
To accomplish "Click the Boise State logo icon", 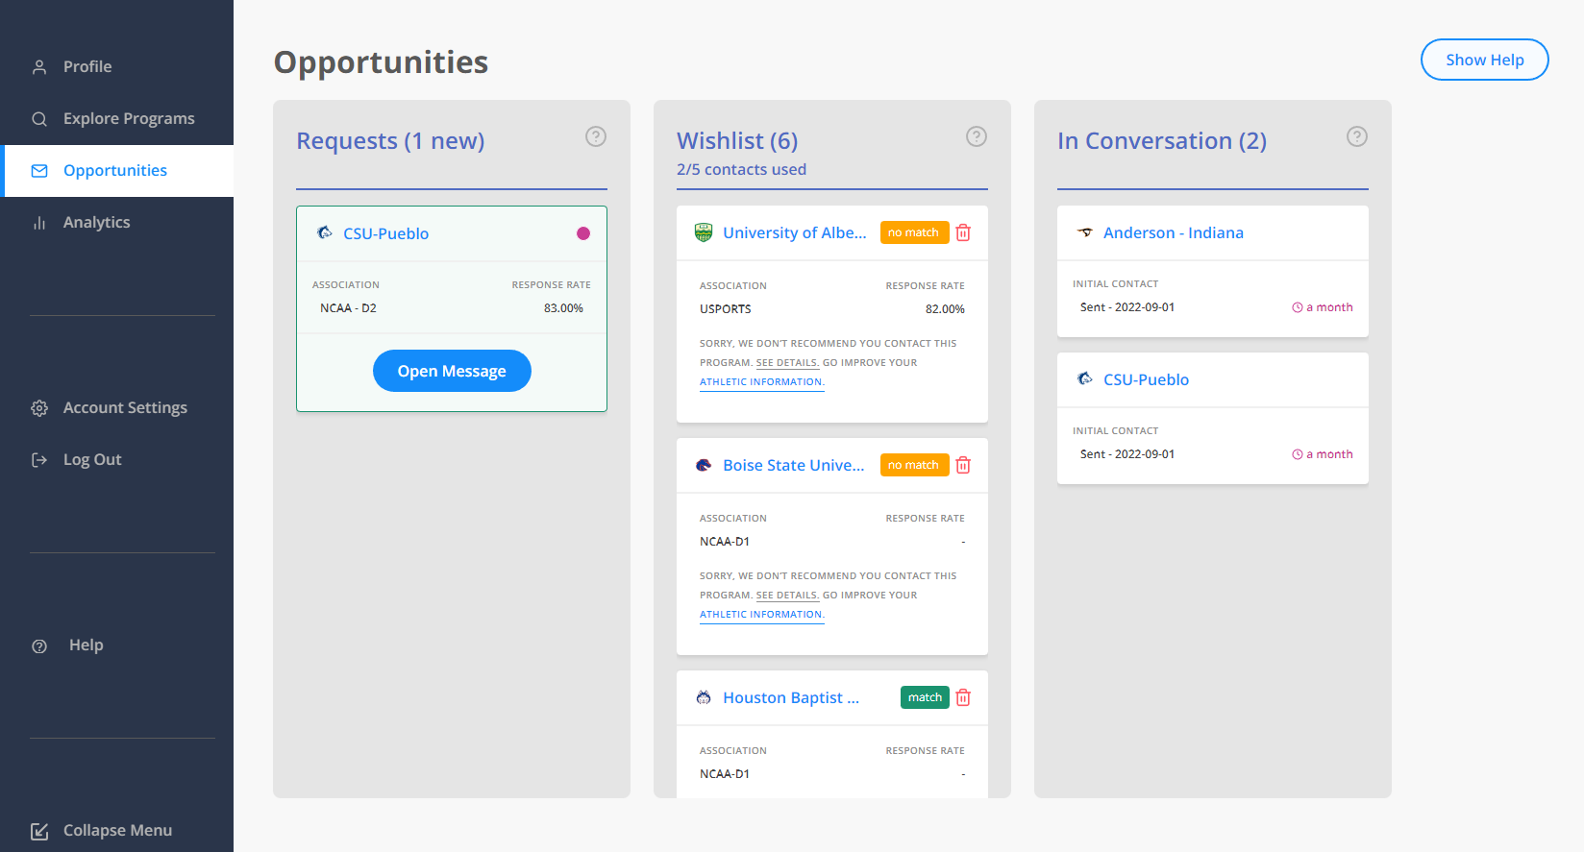I will (704, 465).
